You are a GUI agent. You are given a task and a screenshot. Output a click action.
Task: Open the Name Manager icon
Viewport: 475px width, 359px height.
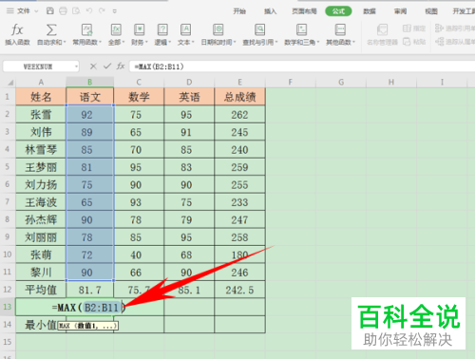click(382, 30)
